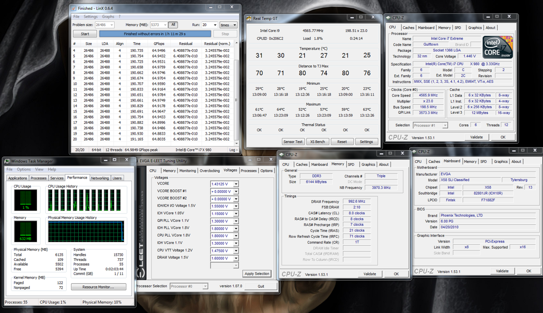Select the SPD tab in the CPU-Z Memory window

[351, 165]
